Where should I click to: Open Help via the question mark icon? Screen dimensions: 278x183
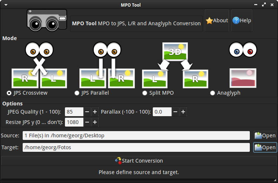point(242,21)
